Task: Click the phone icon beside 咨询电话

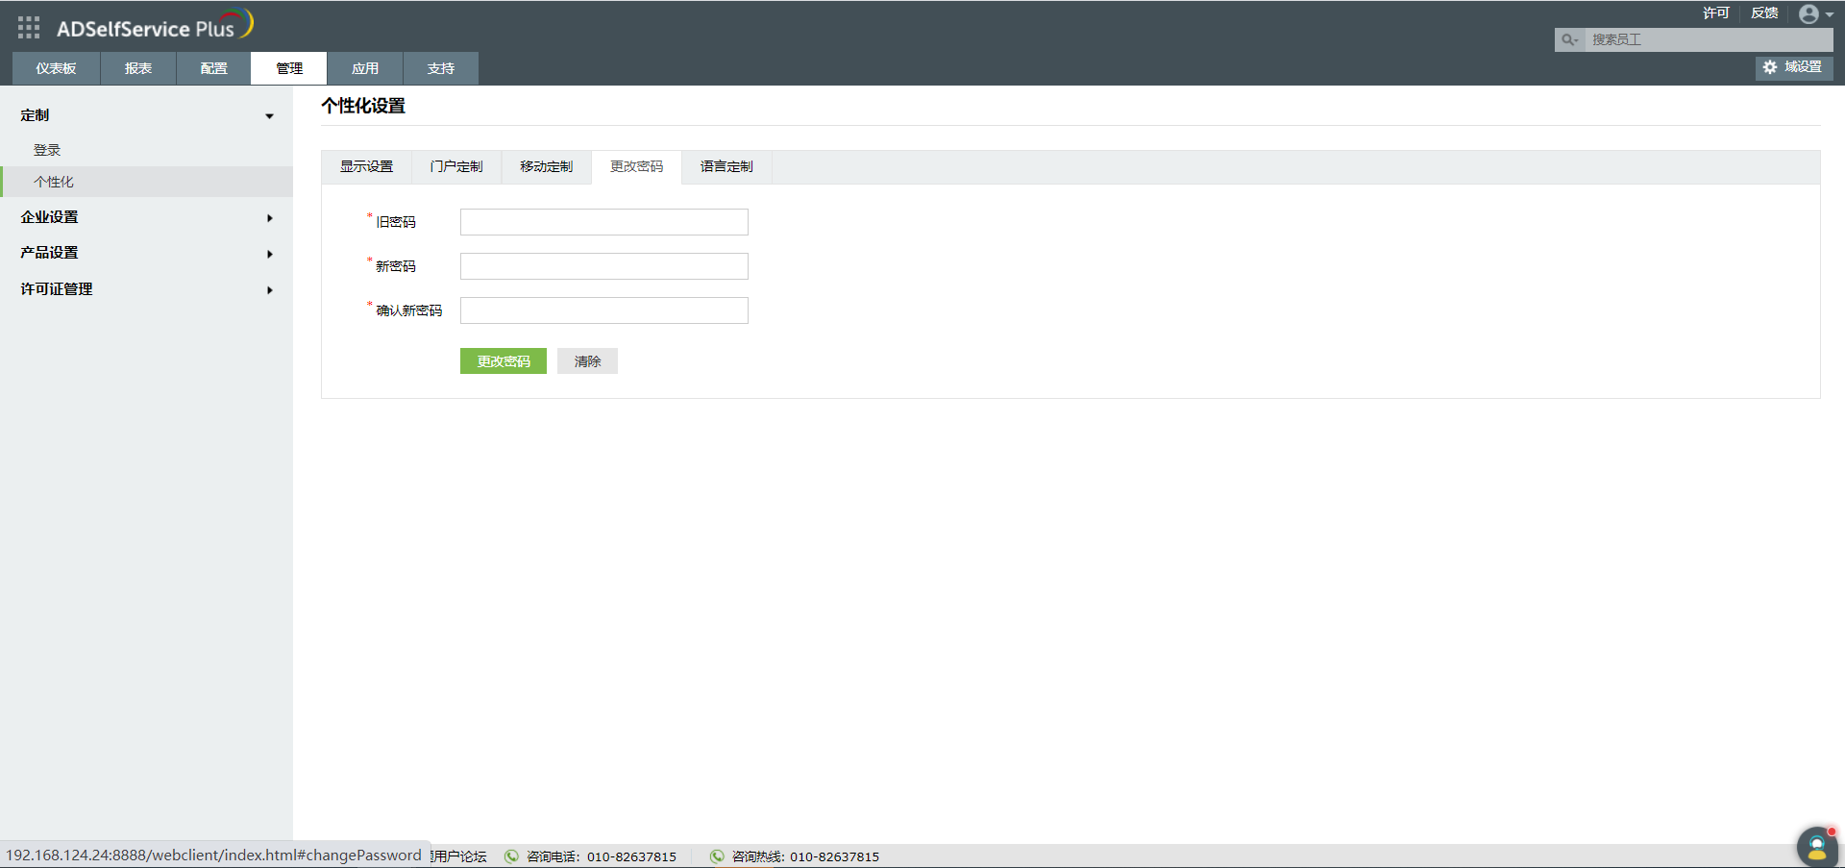Action: pyautogui.click(x=511, y=856)
